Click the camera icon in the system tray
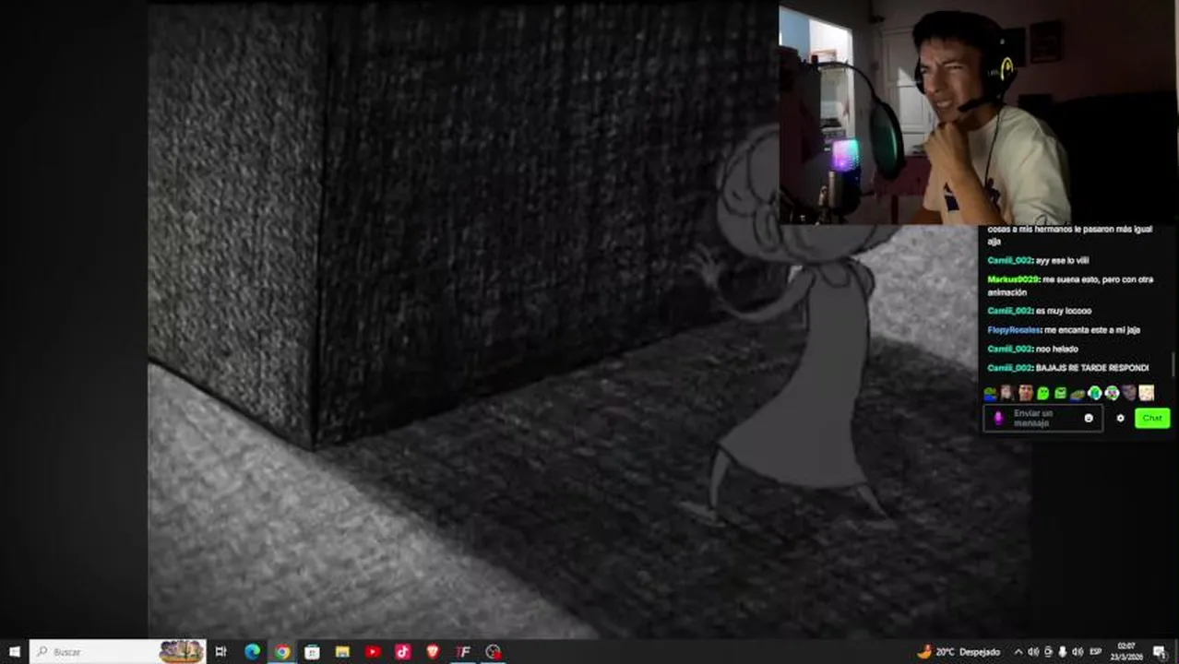This screenshot has height=664, width=1179. tap(1048, 652)
